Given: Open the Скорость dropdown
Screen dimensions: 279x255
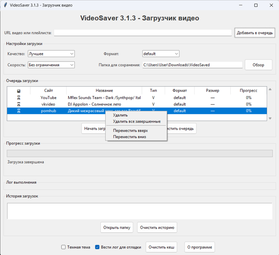Looking at the screenshot, I should point(51,65).
